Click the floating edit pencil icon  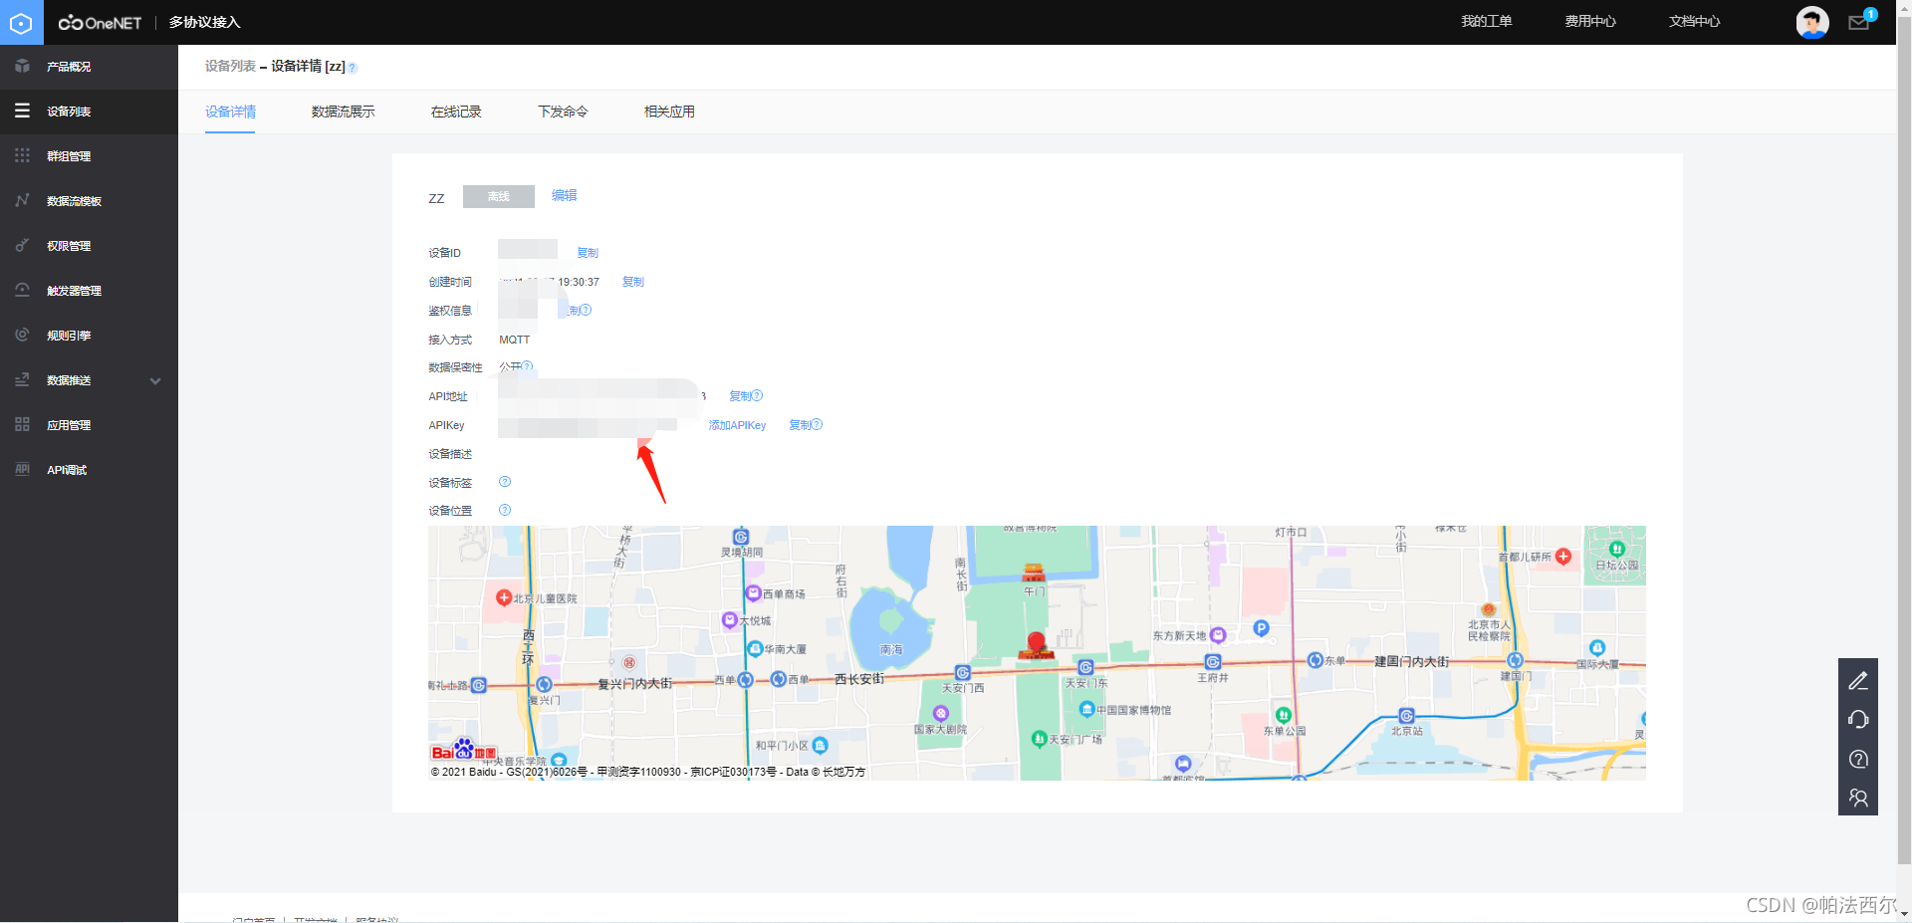[x=1858, y=680]
